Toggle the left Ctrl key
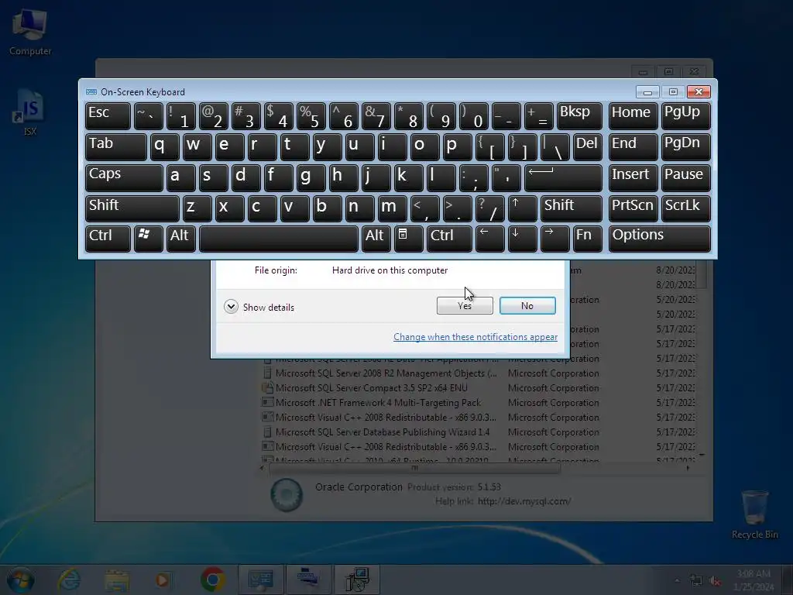This screenshot has height=595, width=793. [x=108, y=239]
